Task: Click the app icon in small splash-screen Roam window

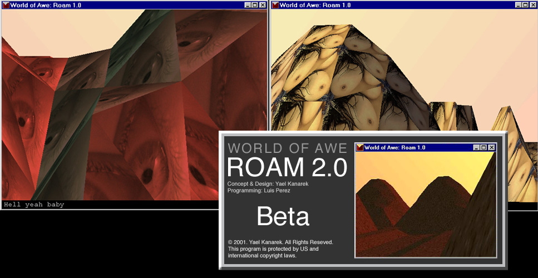Action: [360, 147]
